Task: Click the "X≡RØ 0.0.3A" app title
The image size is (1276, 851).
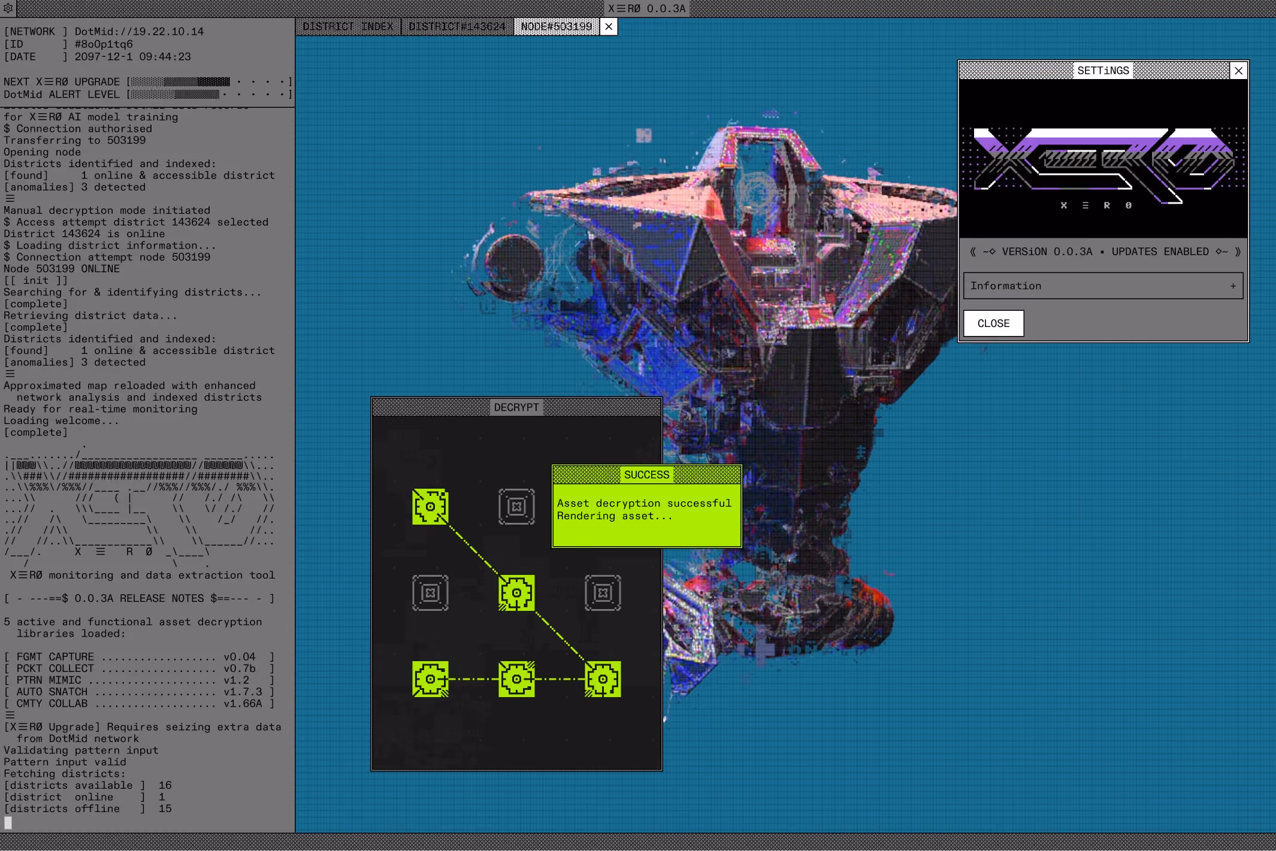Action: (647, 8)
